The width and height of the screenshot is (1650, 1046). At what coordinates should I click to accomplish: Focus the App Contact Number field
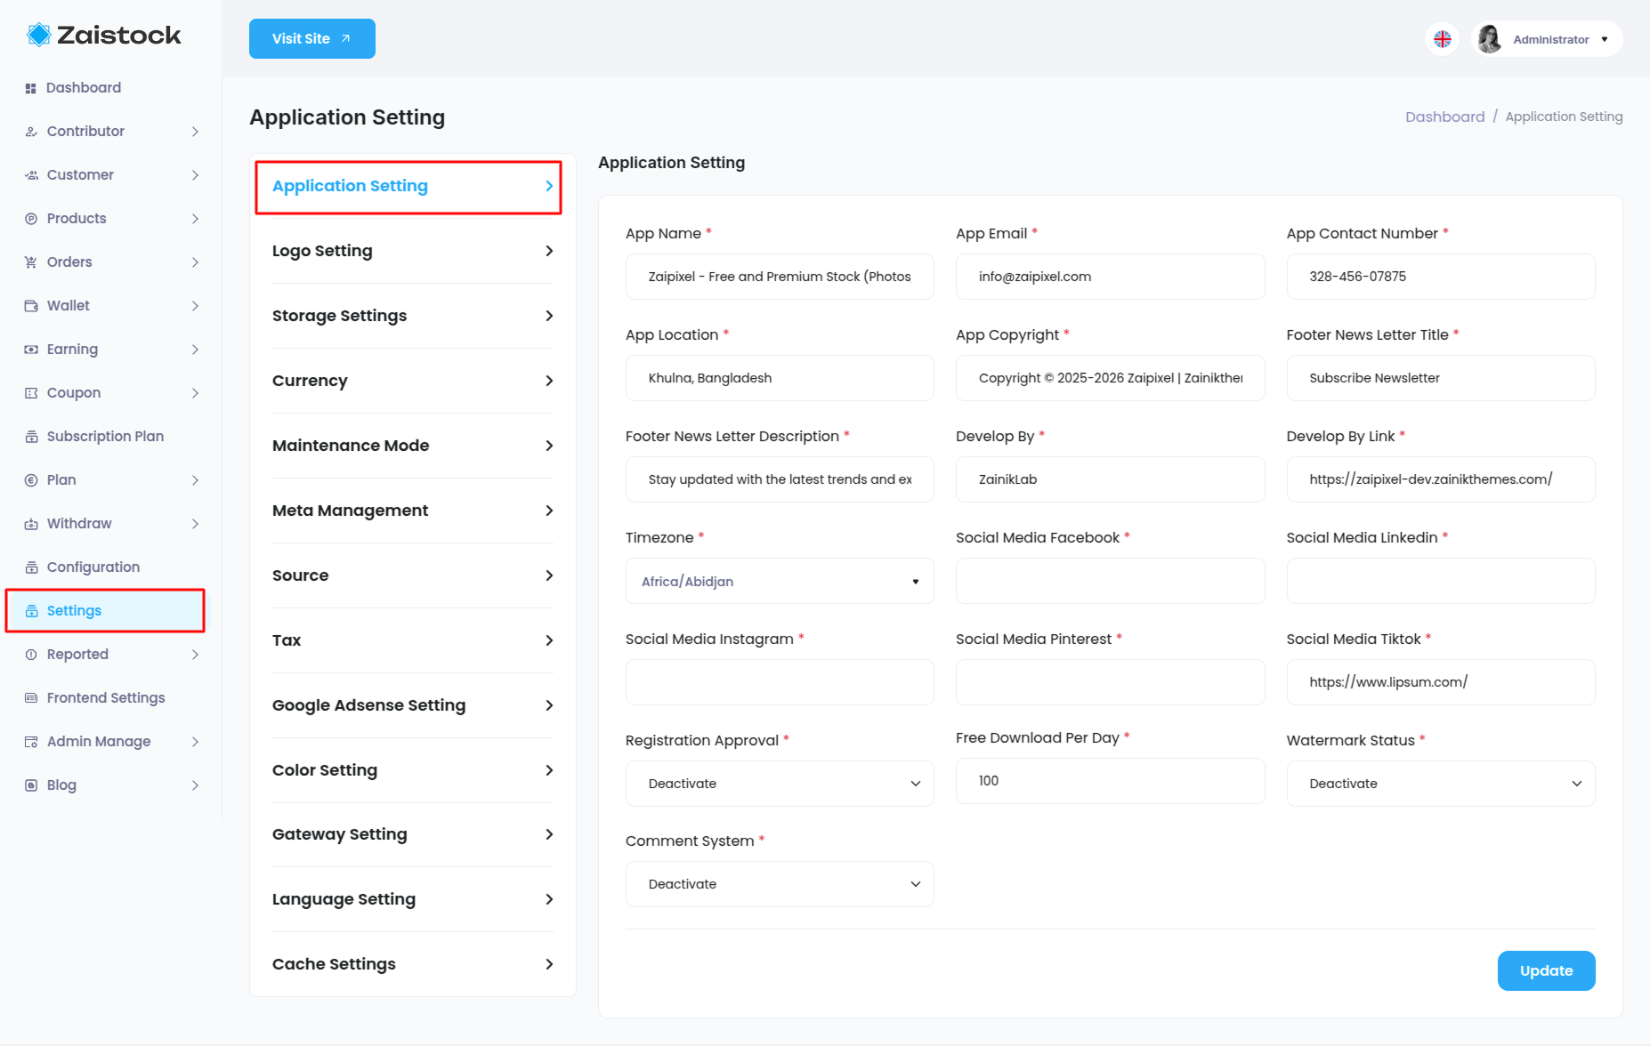pyautogui.click(x=1441, y=277)
